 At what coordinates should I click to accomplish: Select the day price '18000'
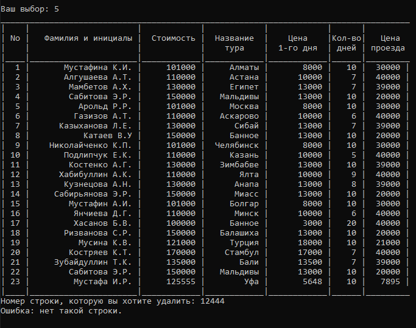pyautogui.click(x=310, y=243)
